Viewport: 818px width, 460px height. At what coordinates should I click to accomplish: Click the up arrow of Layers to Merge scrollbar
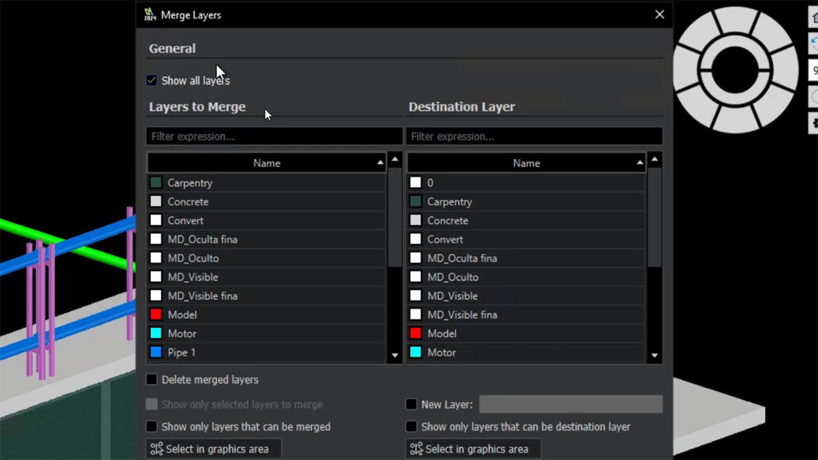(x=395, y=160)
